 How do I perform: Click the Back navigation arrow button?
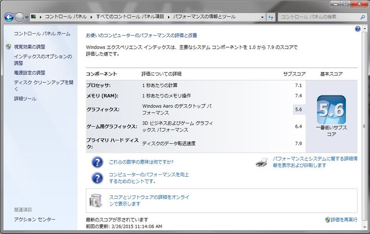[x=9, y=17]
